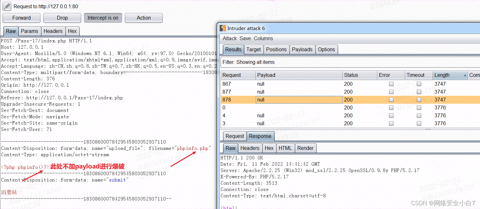Toggle the Intercept is on button
The image size is (480, 209).
click(x=103, y=18)
